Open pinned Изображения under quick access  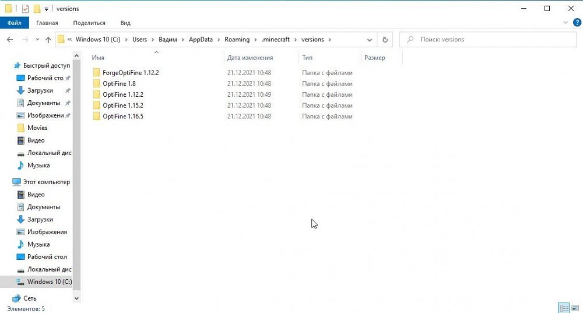click(x=45, y=115)
